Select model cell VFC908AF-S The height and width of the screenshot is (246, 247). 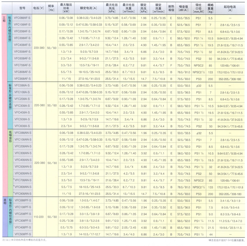tap(22, 79)
